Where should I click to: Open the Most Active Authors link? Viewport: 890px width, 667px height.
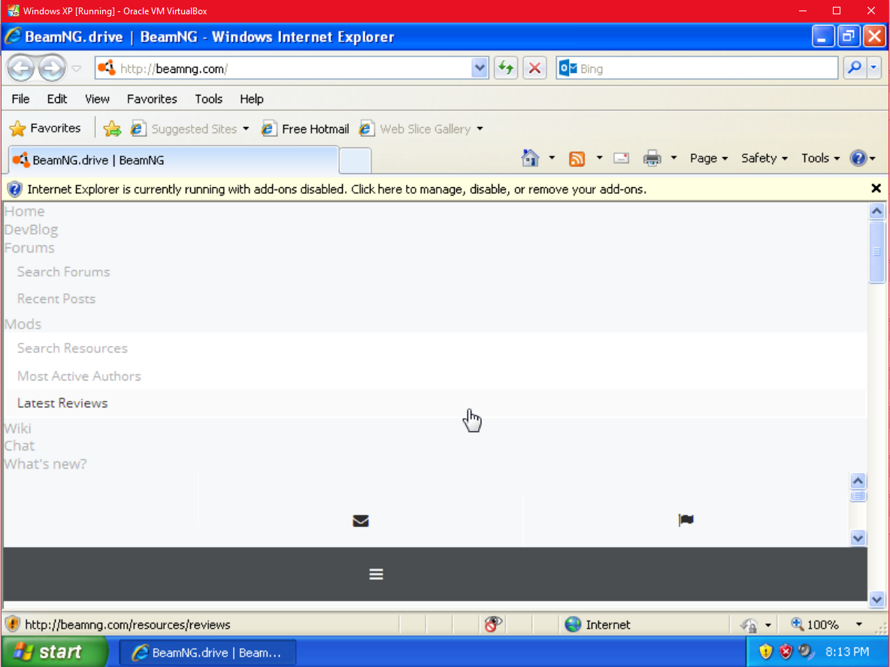pyautogui.click(x=79, y=376)
